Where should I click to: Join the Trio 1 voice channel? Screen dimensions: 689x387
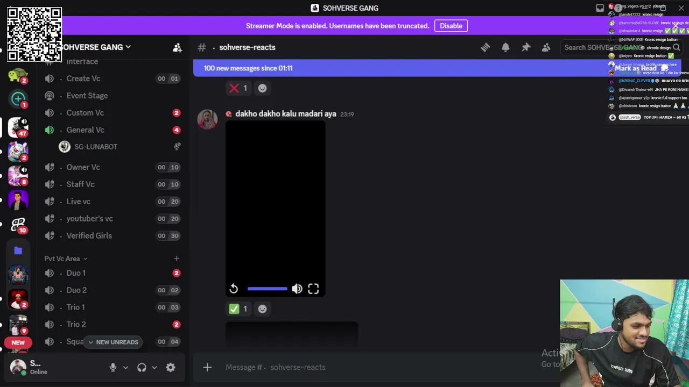(x=112, y=307)
